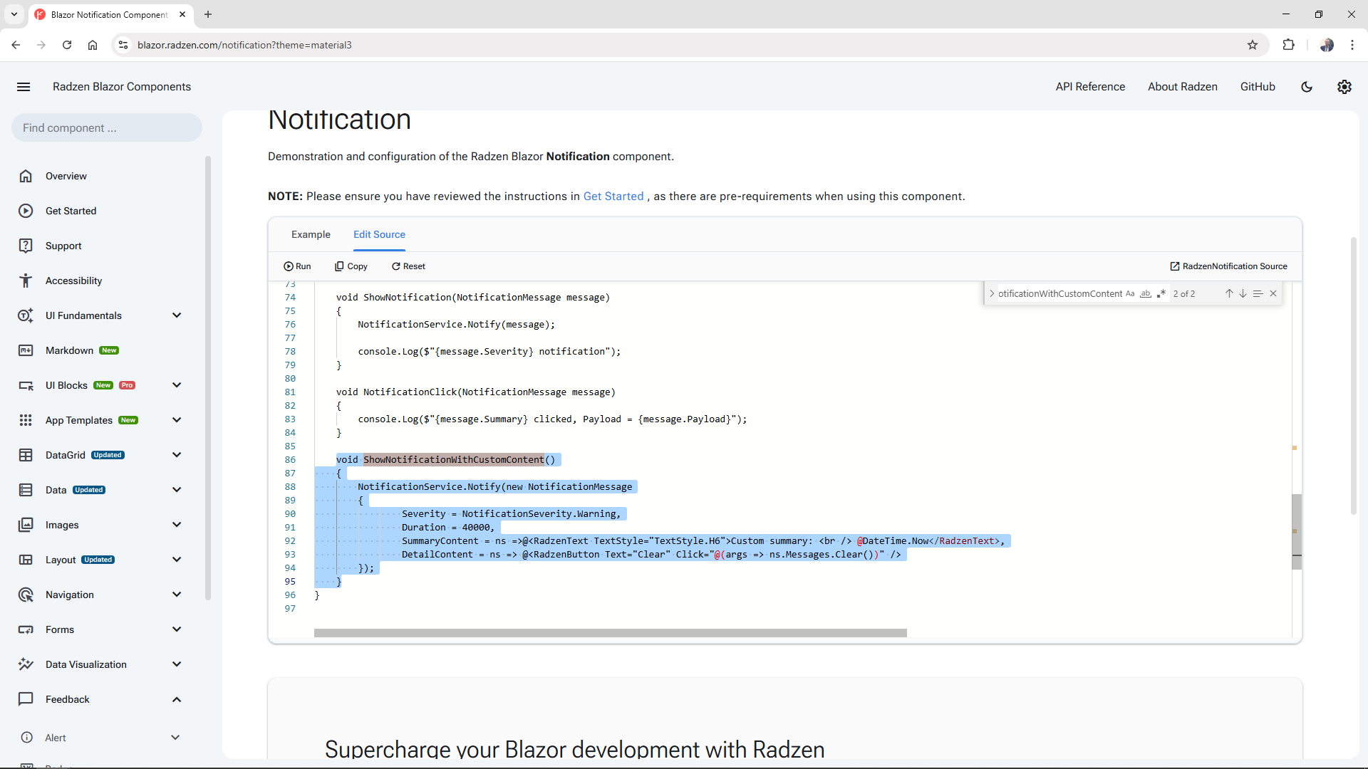The width and height of the screenshot is (1368, 769).
Task: Toggle the sidebar hamburger menu
Action: tap(24, 87)
